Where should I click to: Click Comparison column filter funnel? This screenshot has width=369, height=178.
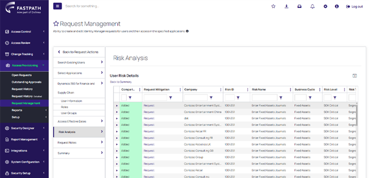[130, 98]
